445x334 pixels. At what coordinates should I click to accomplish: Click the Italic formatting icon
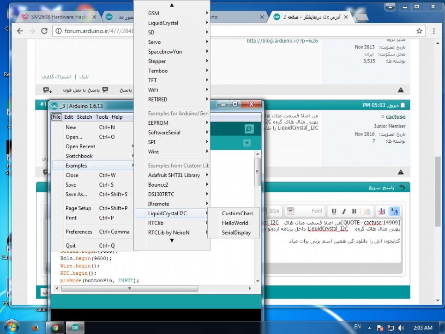click(344, 211)
